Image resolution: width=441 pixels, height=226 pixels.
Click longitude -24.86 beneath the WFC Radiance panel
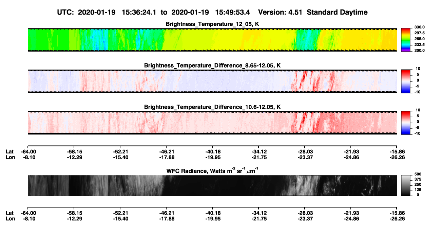pyautogui.click(x=351, y=219)
